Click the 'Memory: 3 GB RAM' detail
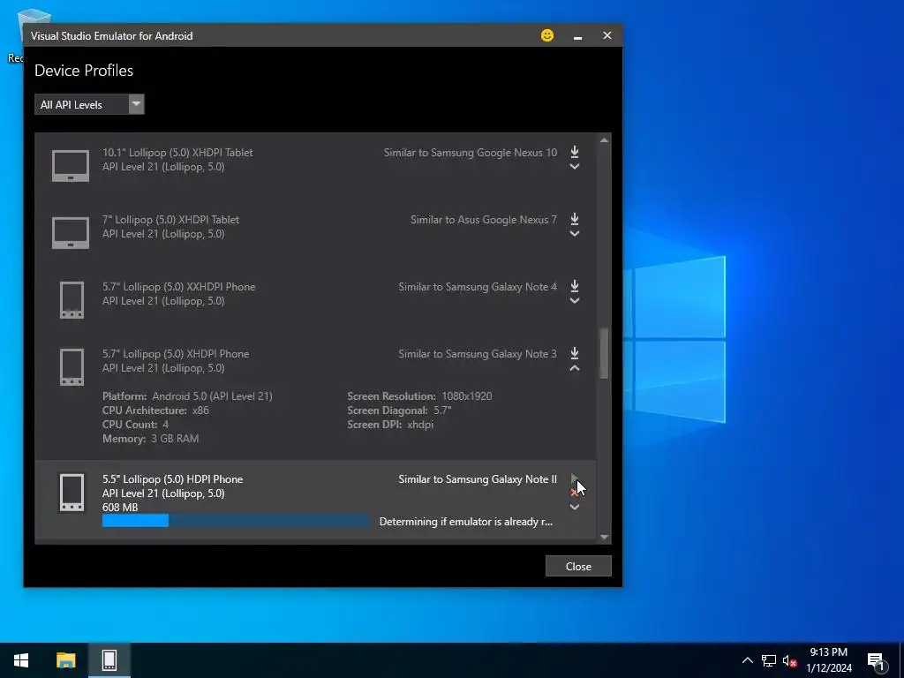Viewport: 904px width, 678px height. click(150, 438)
